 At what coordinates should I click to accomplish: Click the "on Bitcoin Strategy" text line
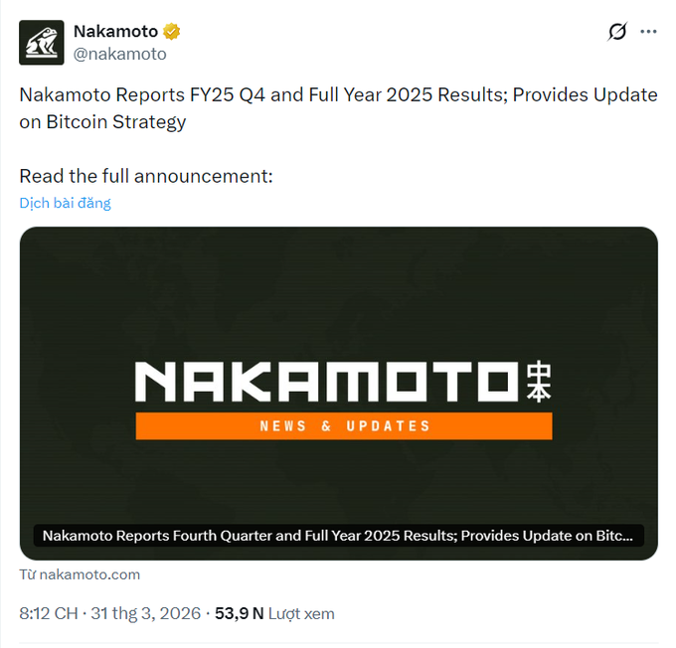pos(102,122)
